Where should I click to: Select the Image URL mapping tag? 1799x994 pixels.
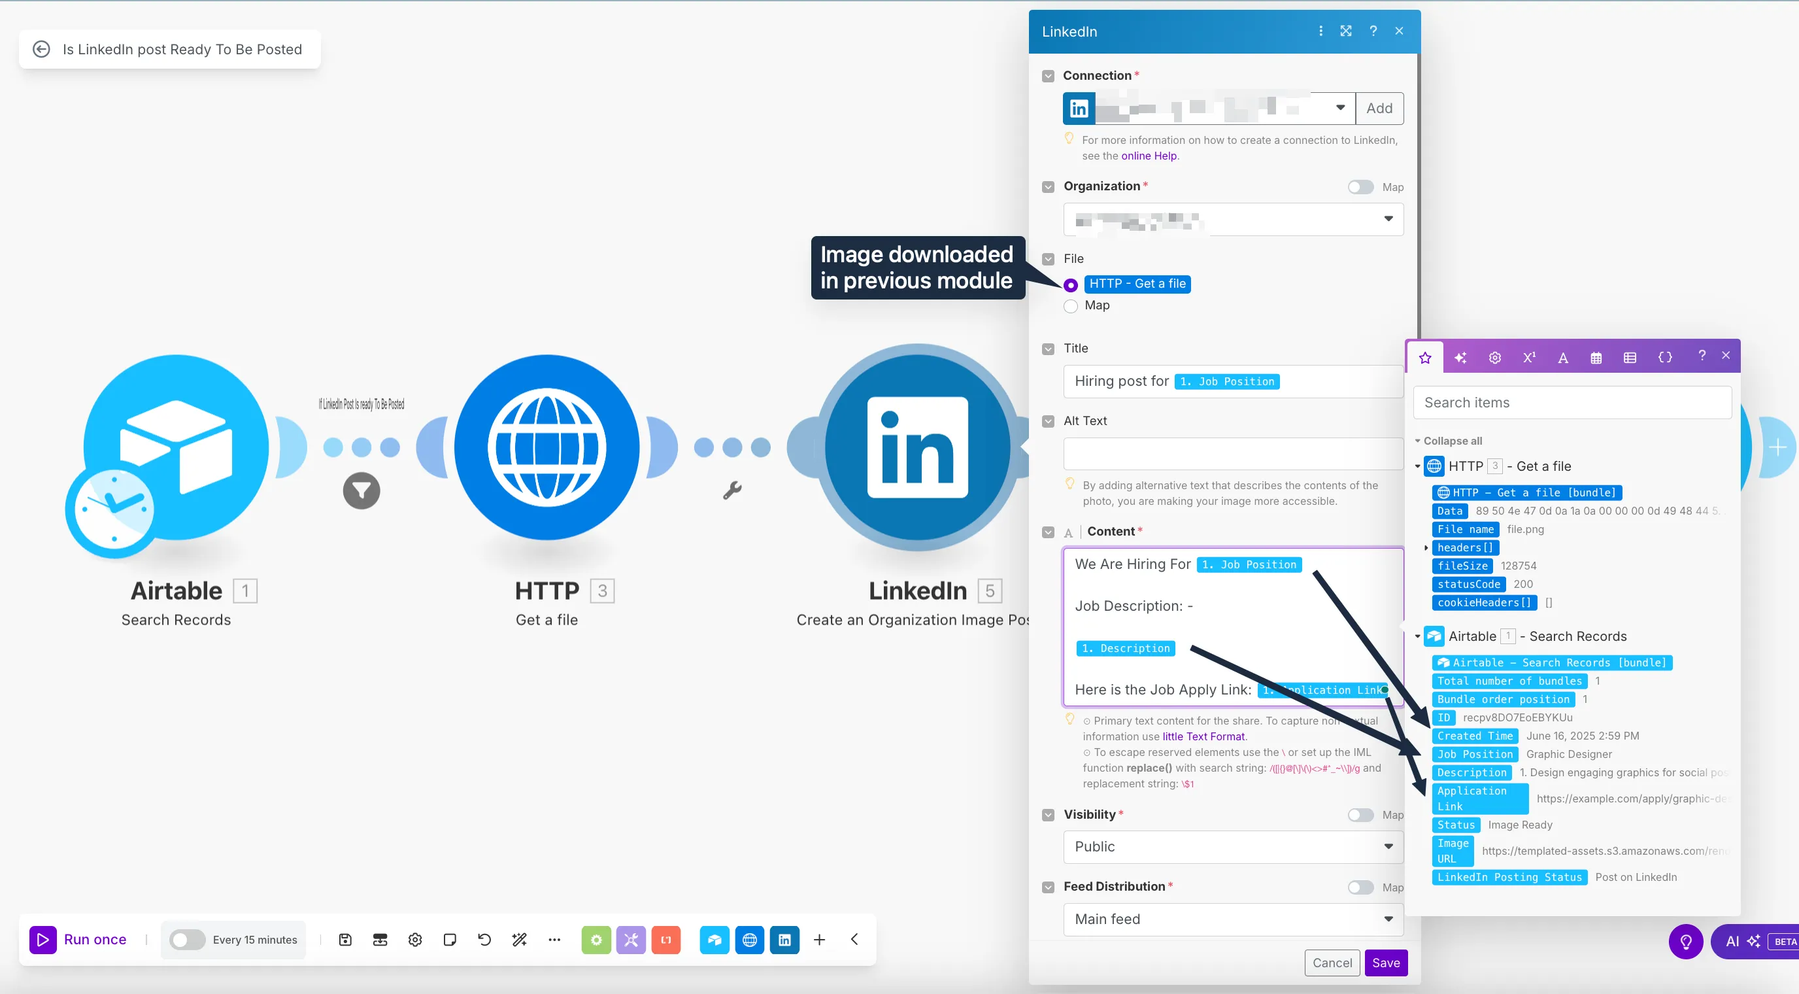tap(1453, 851)
